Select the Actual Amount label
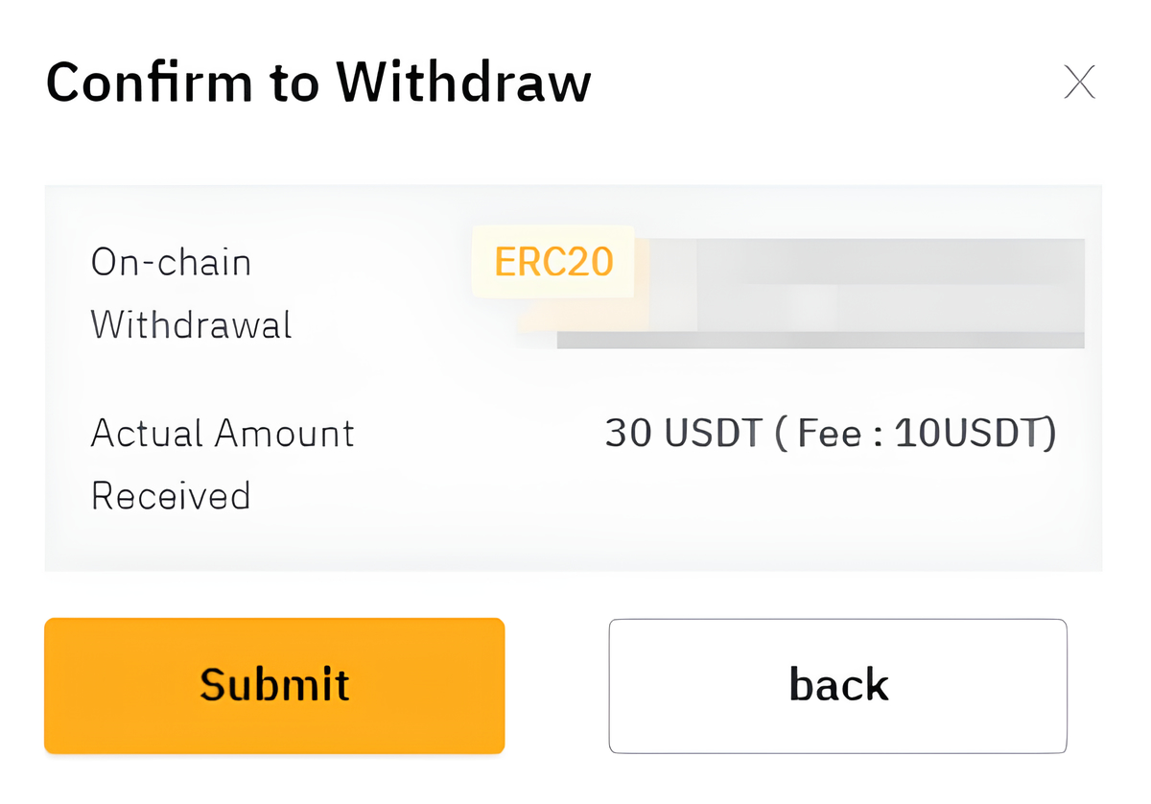Viewport: 1151px width, 804px height. [223, 433]
